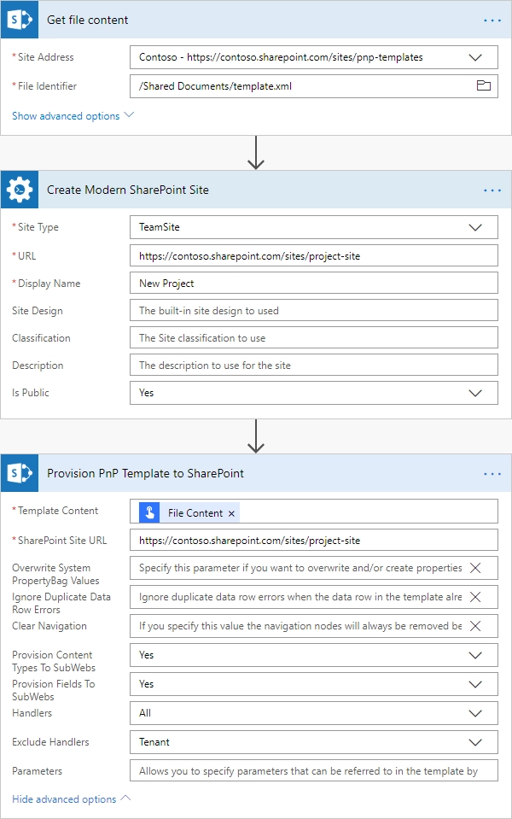The height and width of the screenshot is (819, 512).
Task: Click SharePoint icon on Provision PnP Template
Action: [20, 473]
